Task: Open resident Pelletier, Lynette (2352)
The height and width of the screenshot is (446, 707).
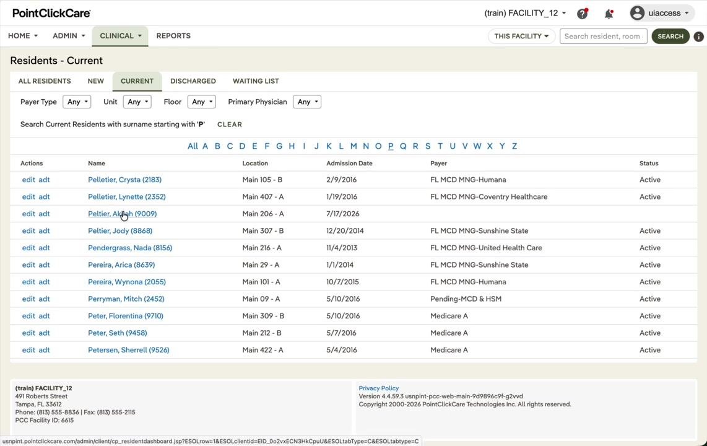Action: tap(127, 196)
